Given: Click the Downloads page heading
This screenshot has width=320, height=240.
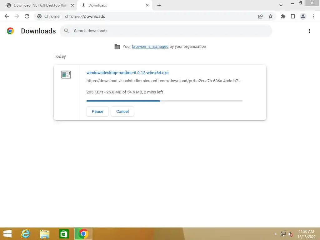Looking at the screenshot, I should pos(38,31).
